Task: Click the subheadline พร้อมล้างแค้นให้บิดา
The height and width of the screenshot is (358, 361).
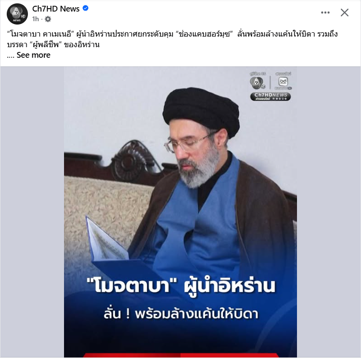Action: [196, 314]
